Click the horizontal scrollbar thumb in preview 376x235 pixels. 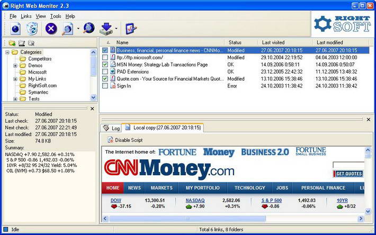click(x=187, y=219)
